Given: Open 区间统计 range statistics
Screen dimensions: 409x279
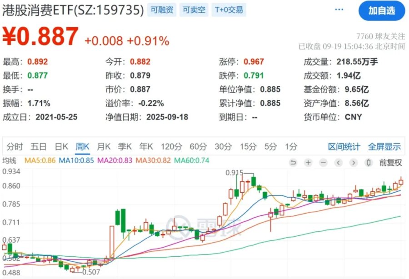Looking at the screenshot, I should (344, 147).
